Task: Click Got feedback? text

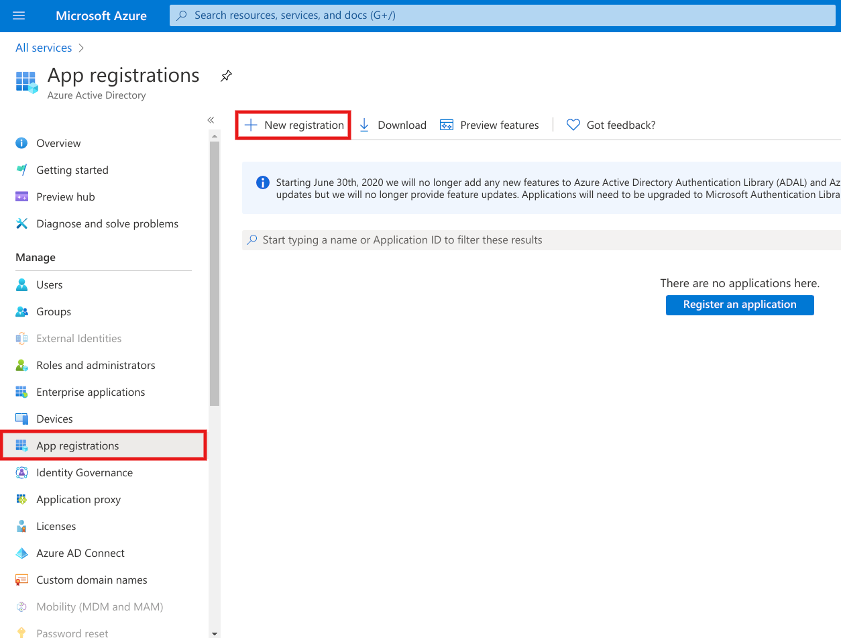Action: [621, 125]
